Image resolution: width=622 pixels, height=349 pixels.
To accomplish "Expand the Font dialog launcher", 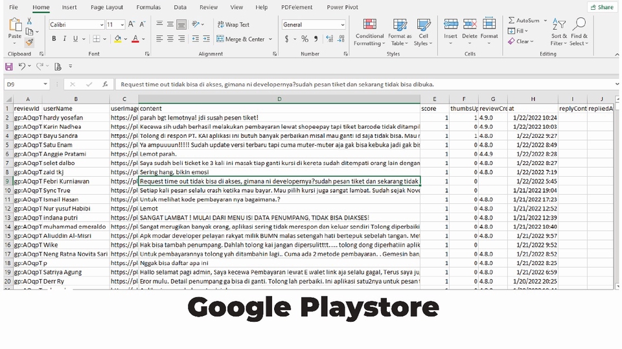I will click(147, 54).
